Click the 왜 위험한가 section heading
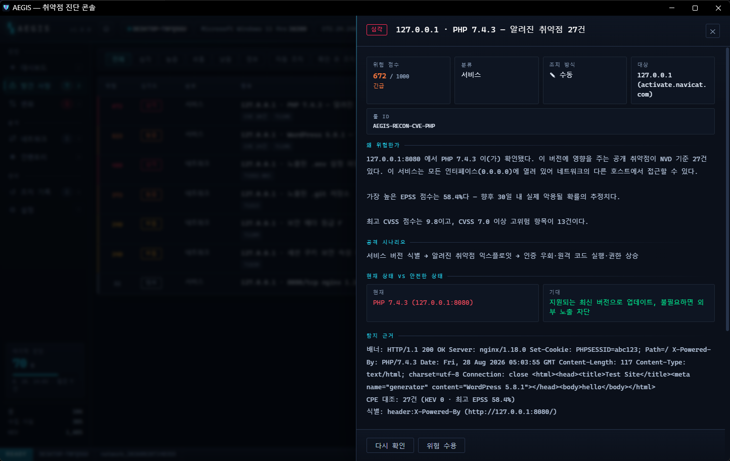This screenshot has width=730, height=461. click(383, 145)
